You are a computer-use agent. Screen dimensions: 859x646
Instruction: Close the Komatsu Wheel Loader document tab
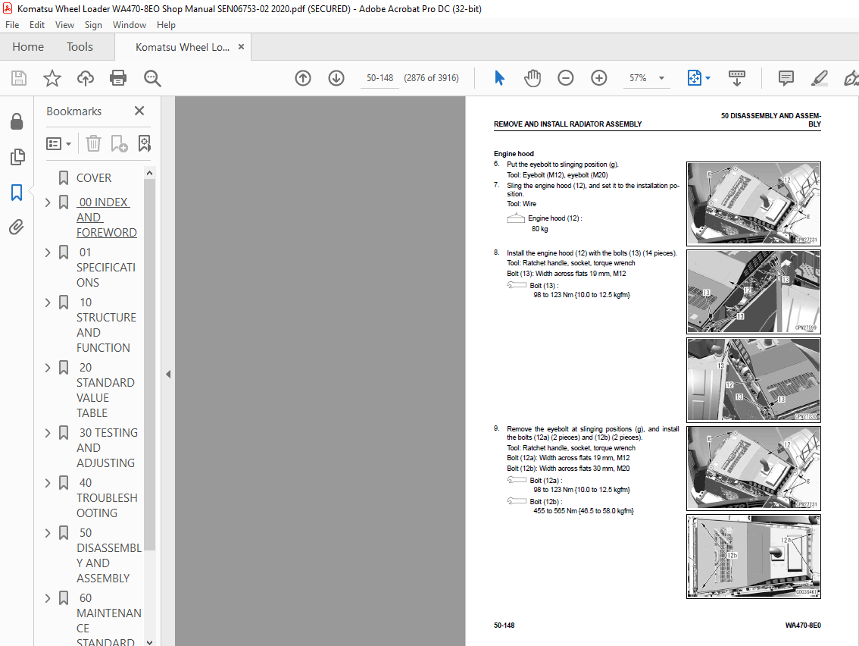241,46
